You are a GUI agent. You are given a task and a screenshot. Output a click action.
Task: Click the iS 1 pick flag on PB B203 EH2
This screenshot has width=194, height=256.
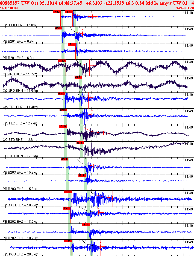[x=82, y=175]
